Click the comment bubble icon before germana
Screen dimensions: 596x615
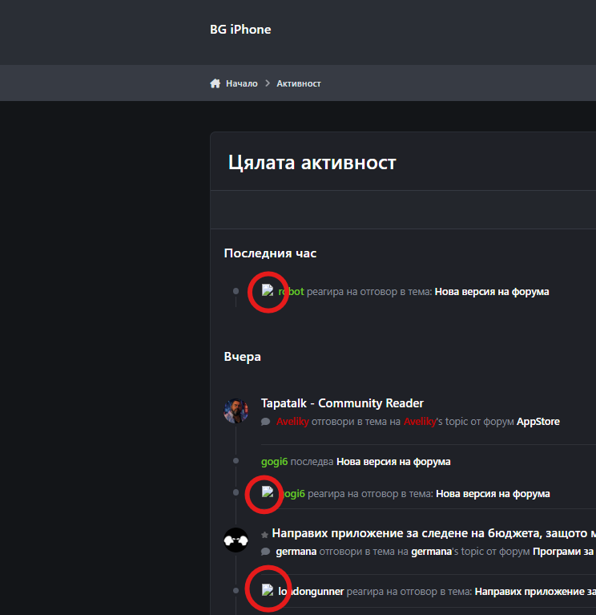(266, 552)
